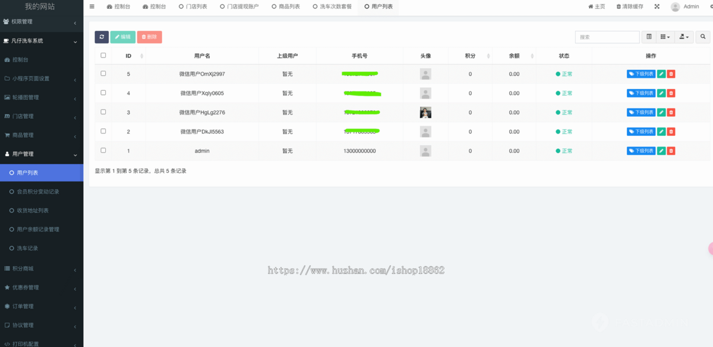Screen dimensions: 713x347
Task: Switch to 门店提现账户 tab
Action: [x=239, y=7]
